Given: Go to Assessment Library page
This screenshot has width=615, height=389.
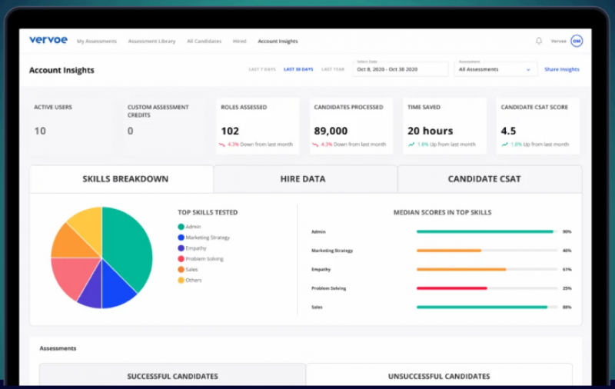Looking at the screenshot, I should [x=151, y=41].
